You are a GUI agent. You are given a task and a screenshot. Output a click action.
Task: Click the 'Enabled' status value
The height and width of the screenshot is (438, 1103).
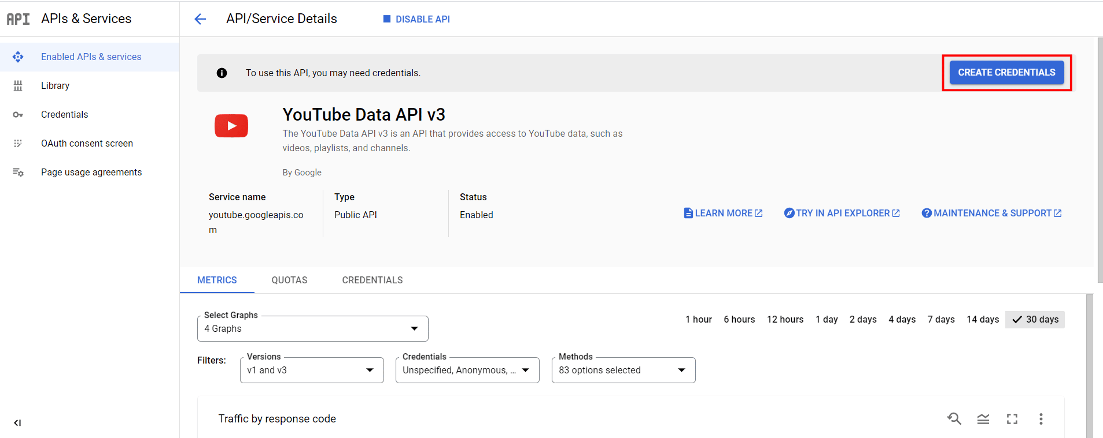pyautogui.click(x=476, y=215)
